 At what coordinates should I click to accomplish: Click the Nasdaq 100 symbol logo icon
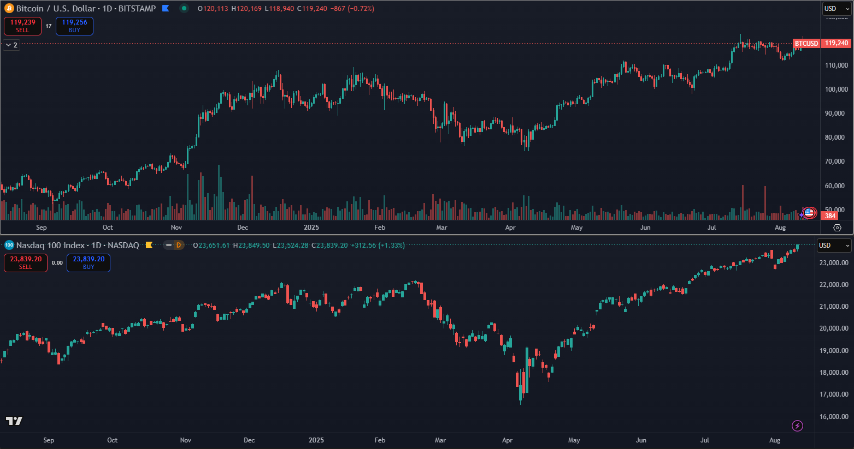point(9,245)
